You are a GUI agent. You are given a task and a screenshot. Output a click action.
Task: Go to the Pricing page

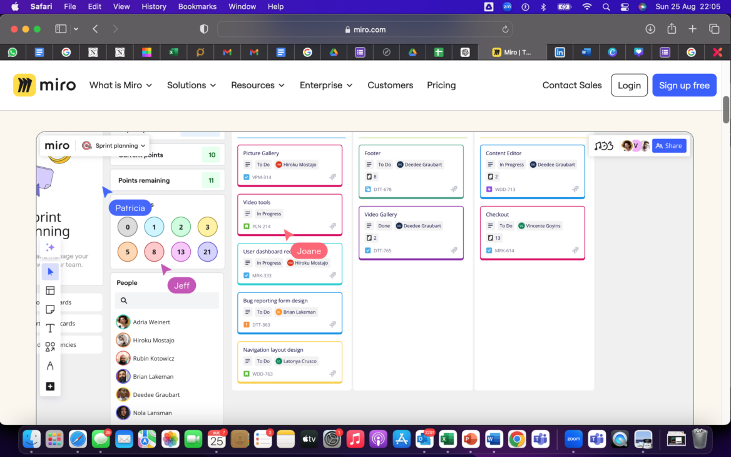point(441,85)
